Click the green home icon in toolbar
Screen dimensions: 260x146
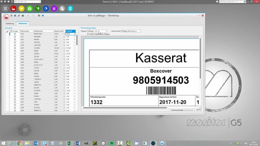[x=23, y=15]
